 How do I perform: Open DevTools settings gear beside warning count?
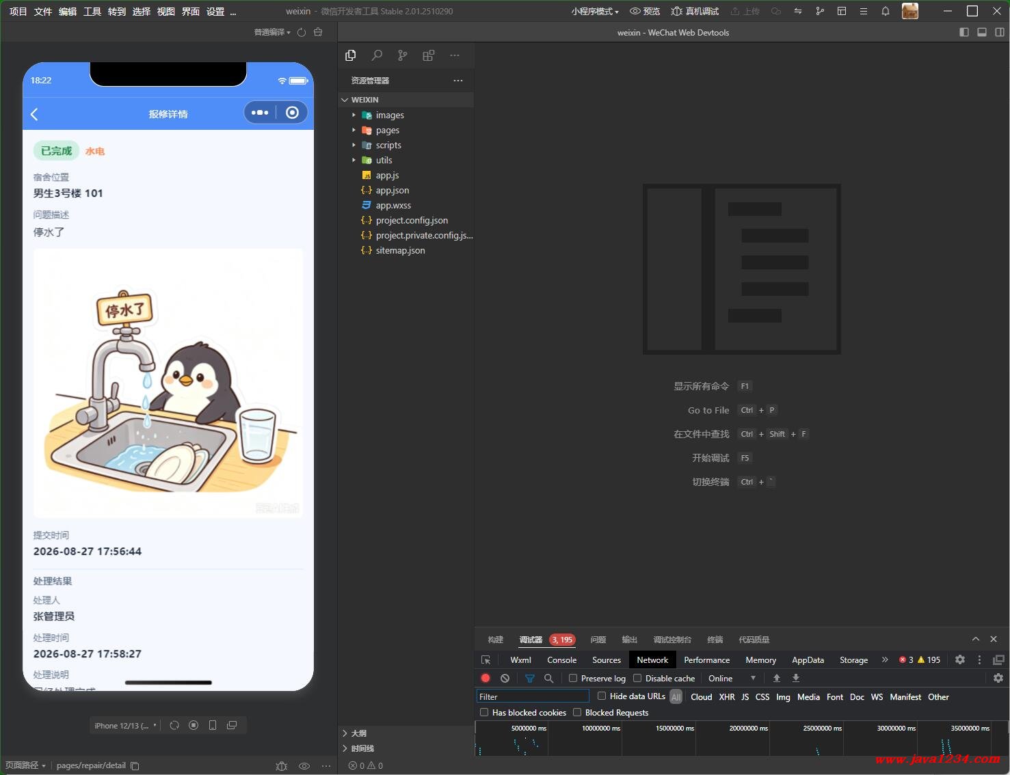click(960, 660)
